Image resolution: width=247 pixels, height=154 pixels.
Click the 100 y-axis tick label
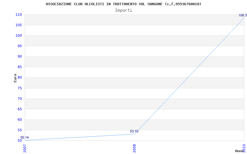(19, 35)
